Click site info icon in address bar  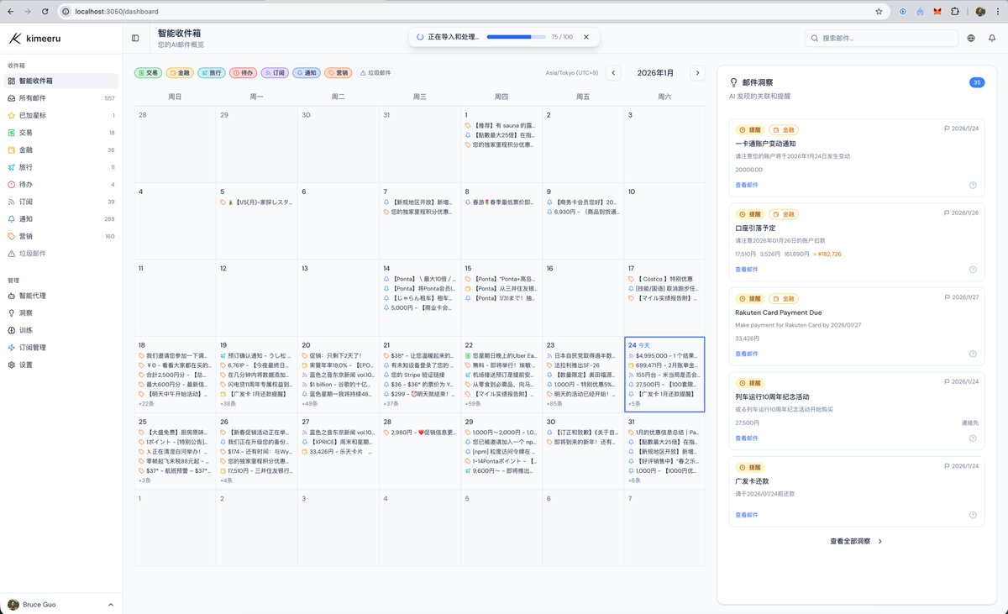coord(66,12)
